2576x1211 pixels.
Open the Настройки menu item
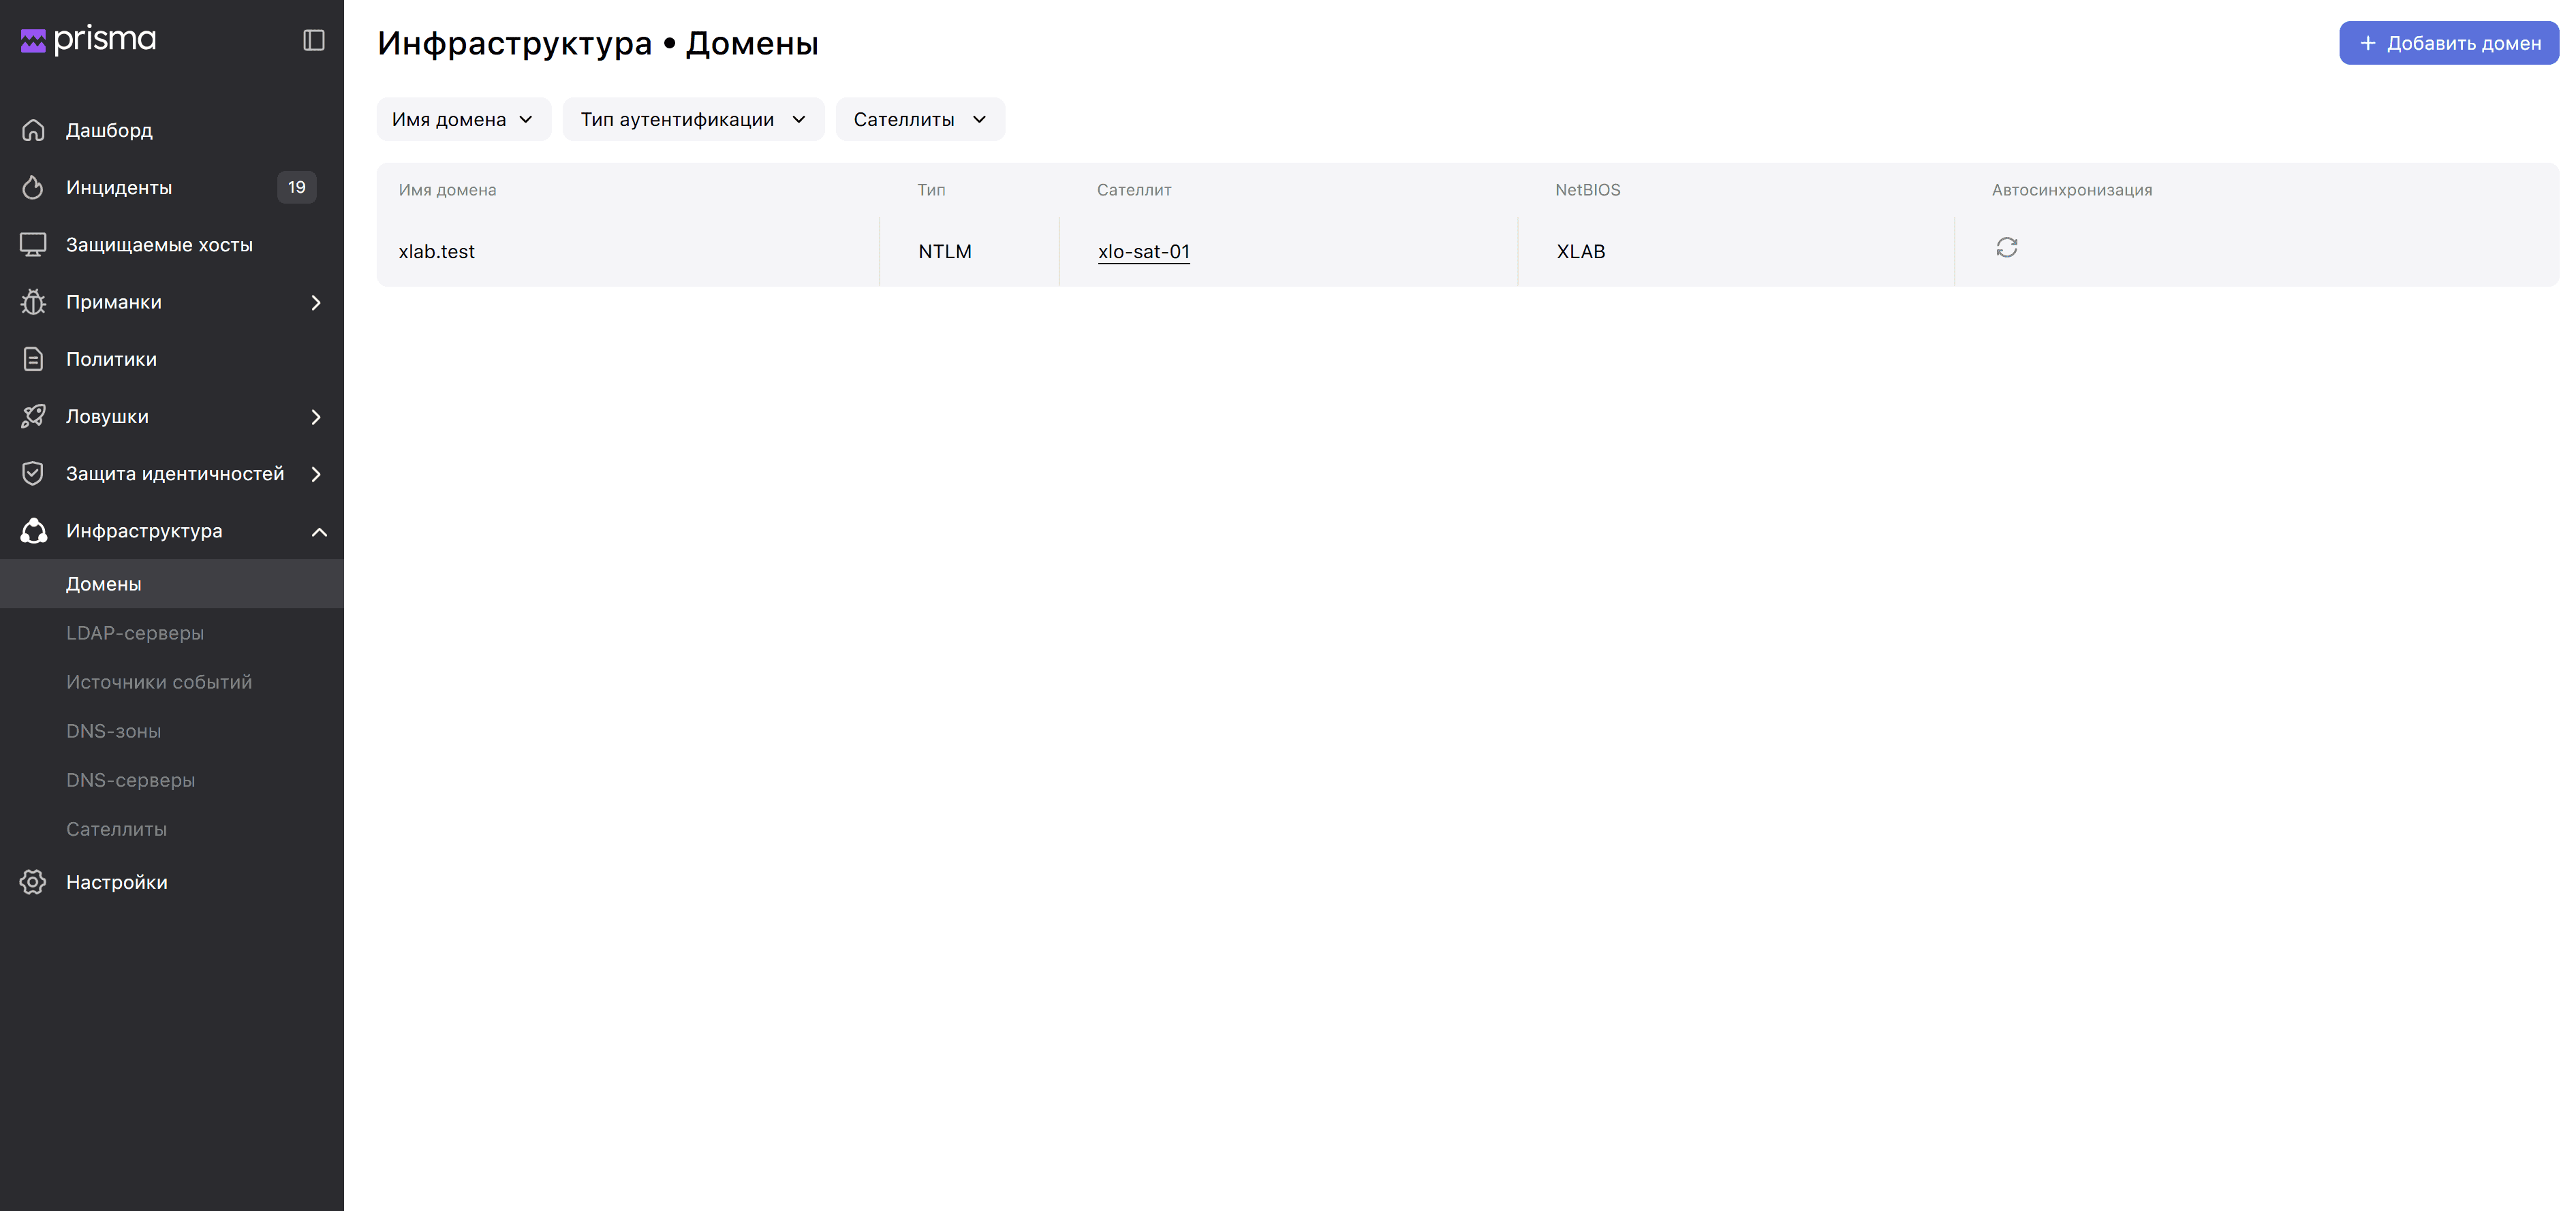pyautogui.click(x=172, y=882)
